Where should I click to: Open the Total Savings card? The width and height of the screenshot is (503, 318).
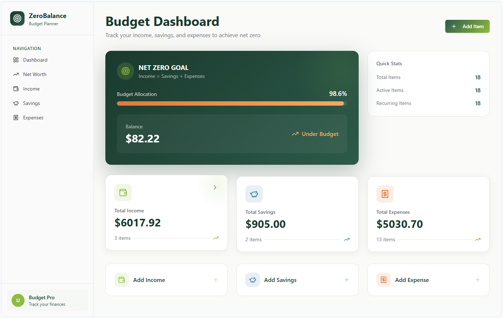(x=297, y=214)
